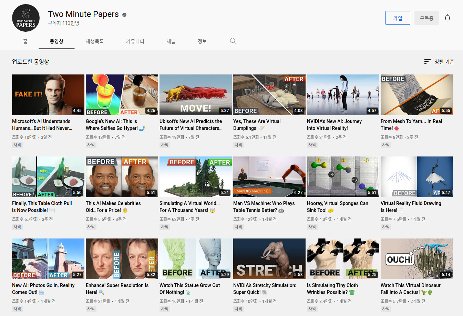Image resolution: width=463 pixels, height=316 pixels.
Task: Click the 업로드한 동영상 section heading
Action: click(31, 61)
